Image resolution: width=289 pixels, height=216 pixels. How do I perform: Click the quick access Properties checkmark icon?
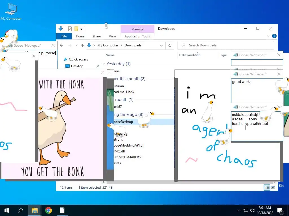[x=70, y=29]
